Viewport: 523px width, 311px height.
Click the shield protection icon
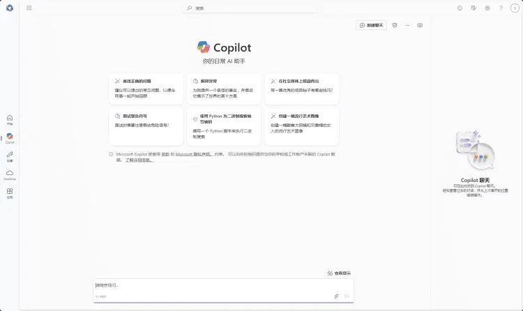pyautogui.click(x=395, y=25)
